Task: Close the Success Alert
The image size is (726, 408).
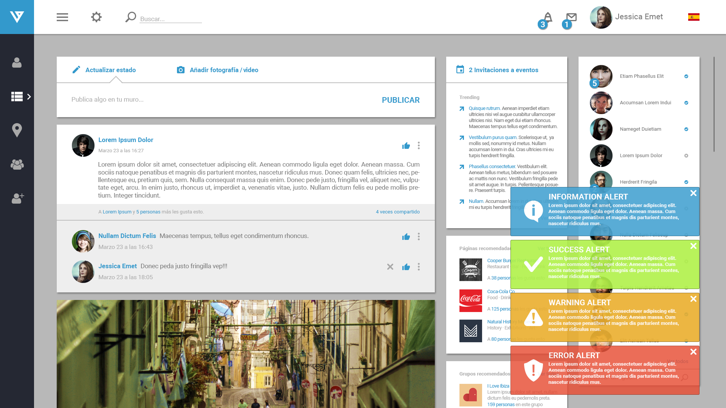Action: tap(693, 246)
